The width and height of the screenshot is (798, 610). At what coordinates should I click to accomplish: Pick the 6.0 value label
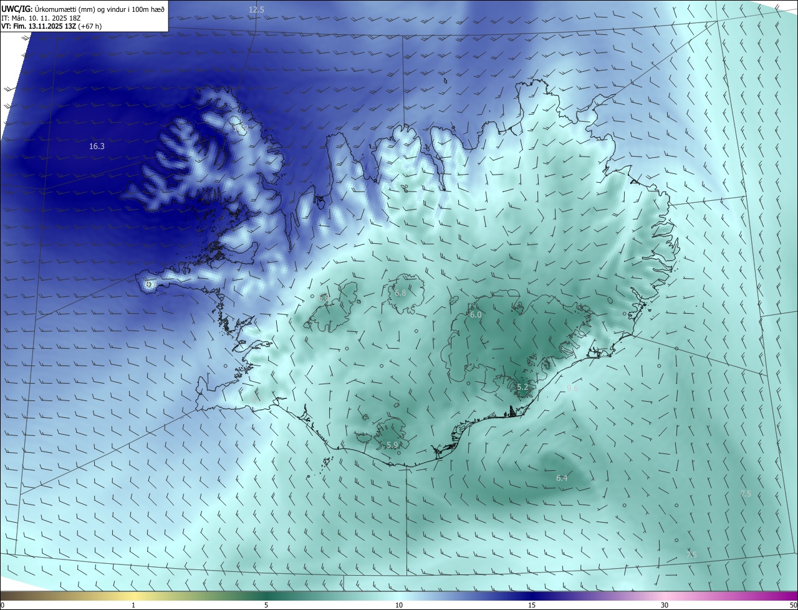pos(476,315)
